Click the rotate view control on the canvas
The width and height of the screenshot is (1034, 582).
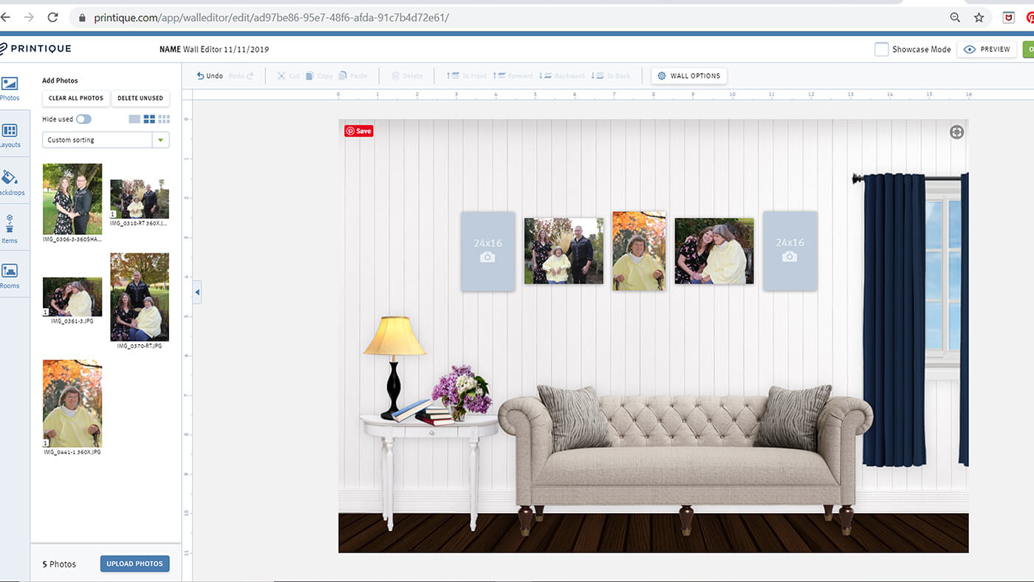(956, 131)
